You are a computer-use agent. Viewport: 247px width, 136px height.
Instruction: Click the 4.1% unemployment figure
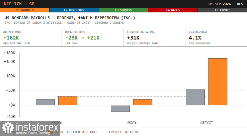coord(195,38)
